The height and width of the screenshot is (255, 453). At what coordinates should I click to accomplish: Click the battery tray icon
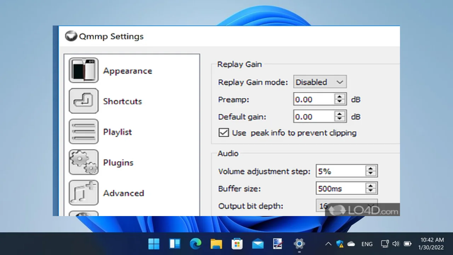(x=408, y=244)
